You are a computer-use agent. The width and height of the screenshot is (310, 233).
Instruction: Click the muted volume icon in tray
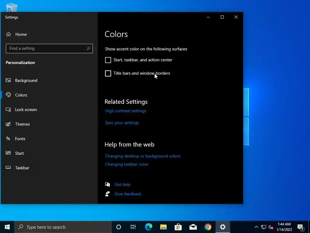(271, 227)
